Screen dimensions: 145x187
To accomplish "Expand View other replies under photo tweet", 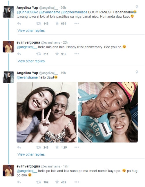I will click(31, 154).
